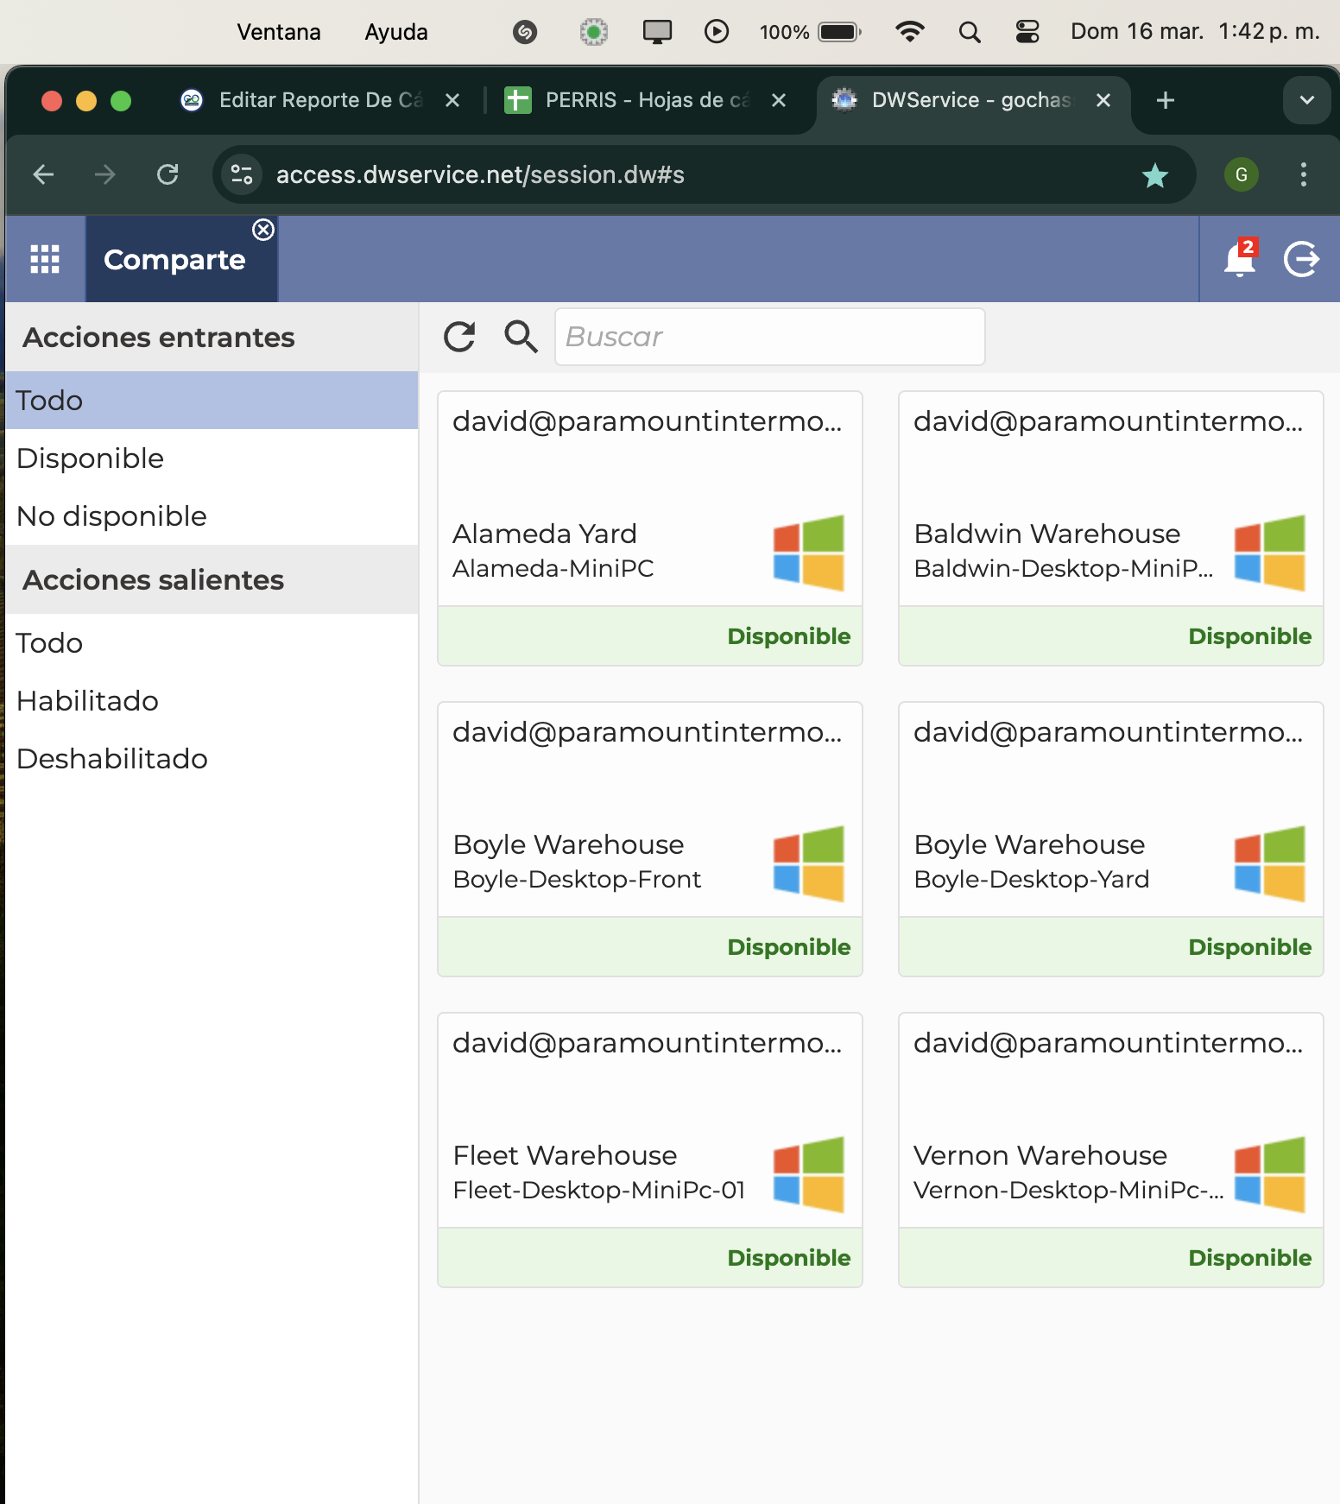Click Windows logo on Boyle-Desktop-Front card
1340x1504 pixels.
point(809,863)
